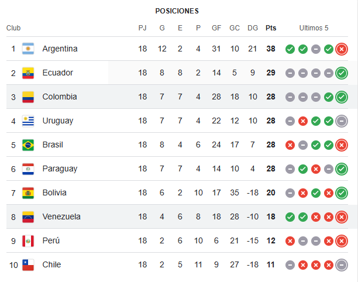This screenshot has width=358, height=282.
Task: Click Ecuador's latest green win icon
Action: tap(342, 73)
